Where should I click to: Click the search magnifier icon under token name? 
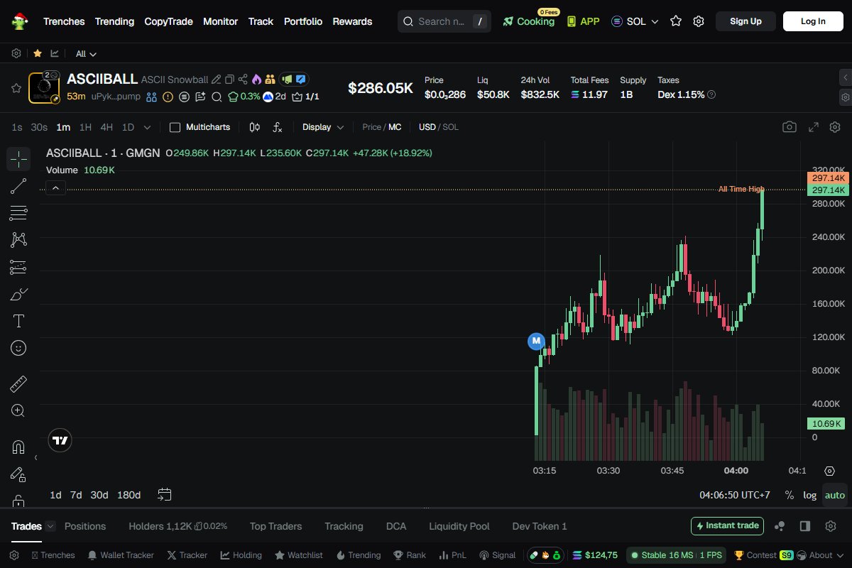[x=217, y=97]
